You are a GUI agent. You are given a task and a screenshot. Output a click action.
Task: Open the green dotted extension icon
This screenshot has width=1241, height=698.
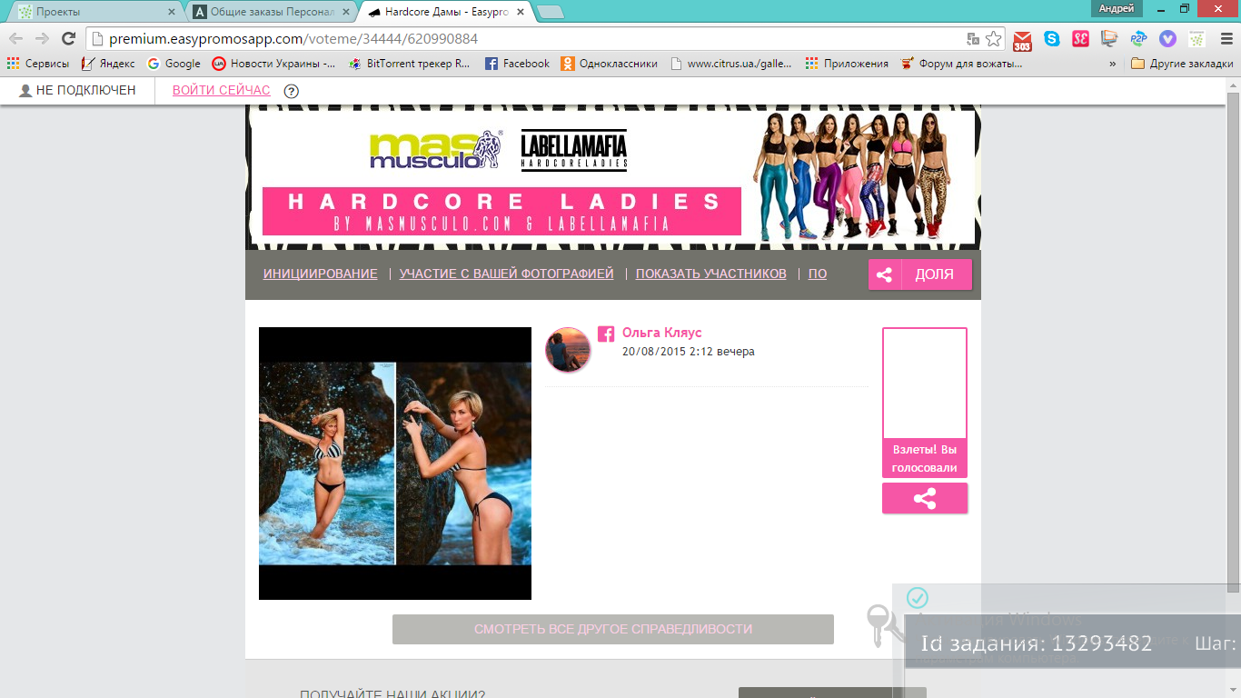tap(1196, 39)
